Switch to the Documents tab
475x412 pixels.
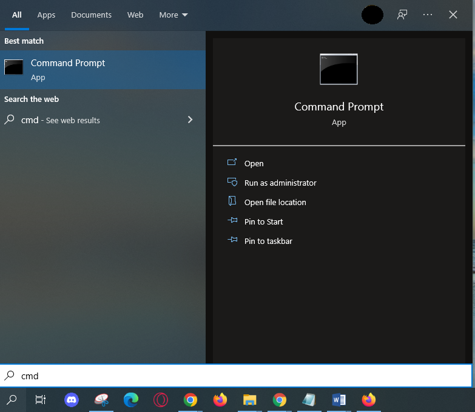click(91, 15)
